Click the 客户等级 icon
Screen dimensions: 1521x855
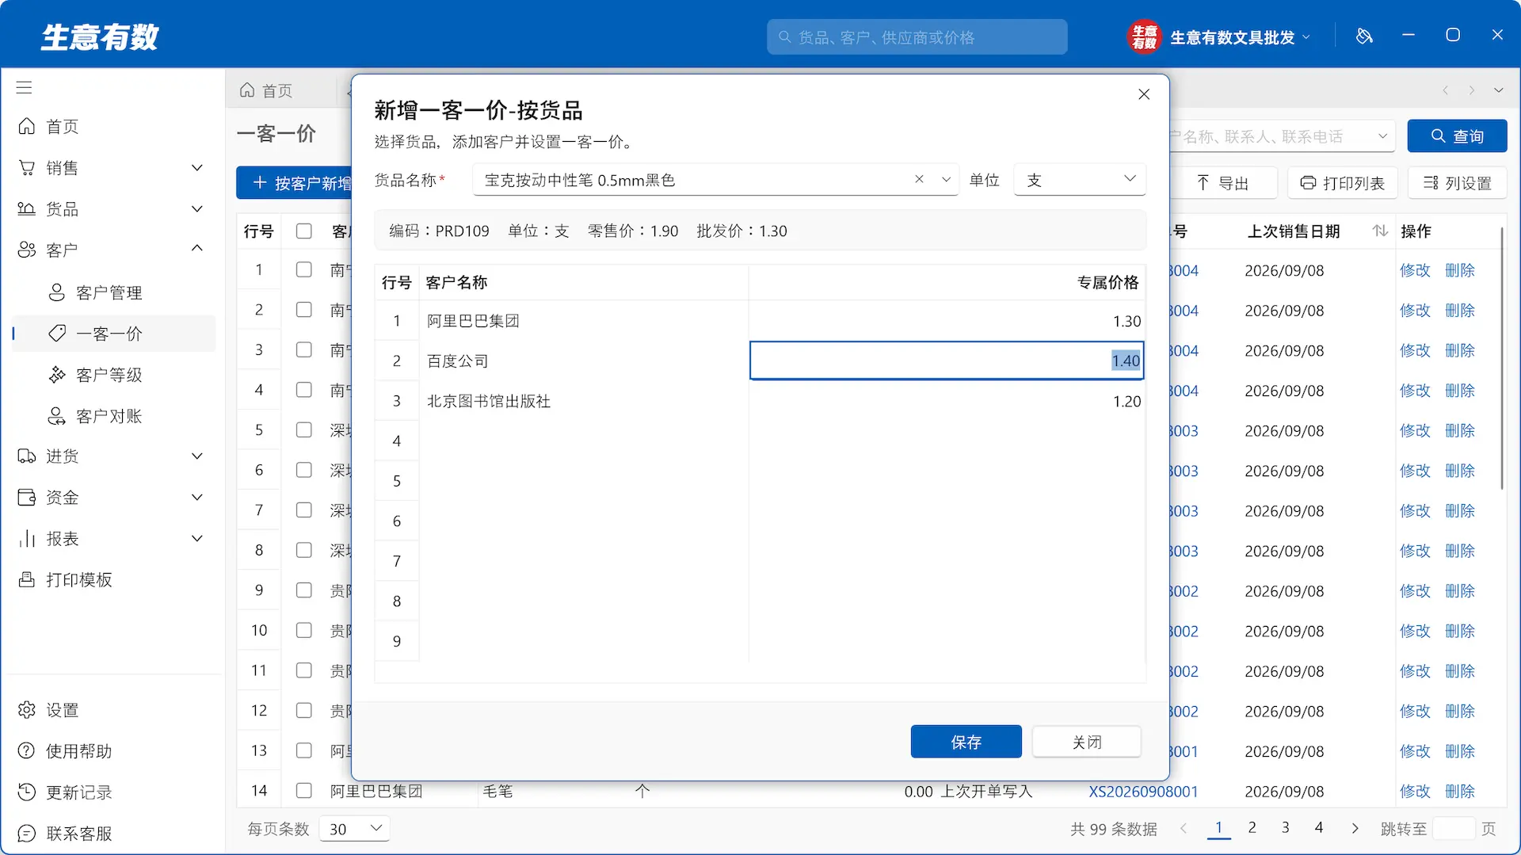pyautogui.click(x=57, y=375)
